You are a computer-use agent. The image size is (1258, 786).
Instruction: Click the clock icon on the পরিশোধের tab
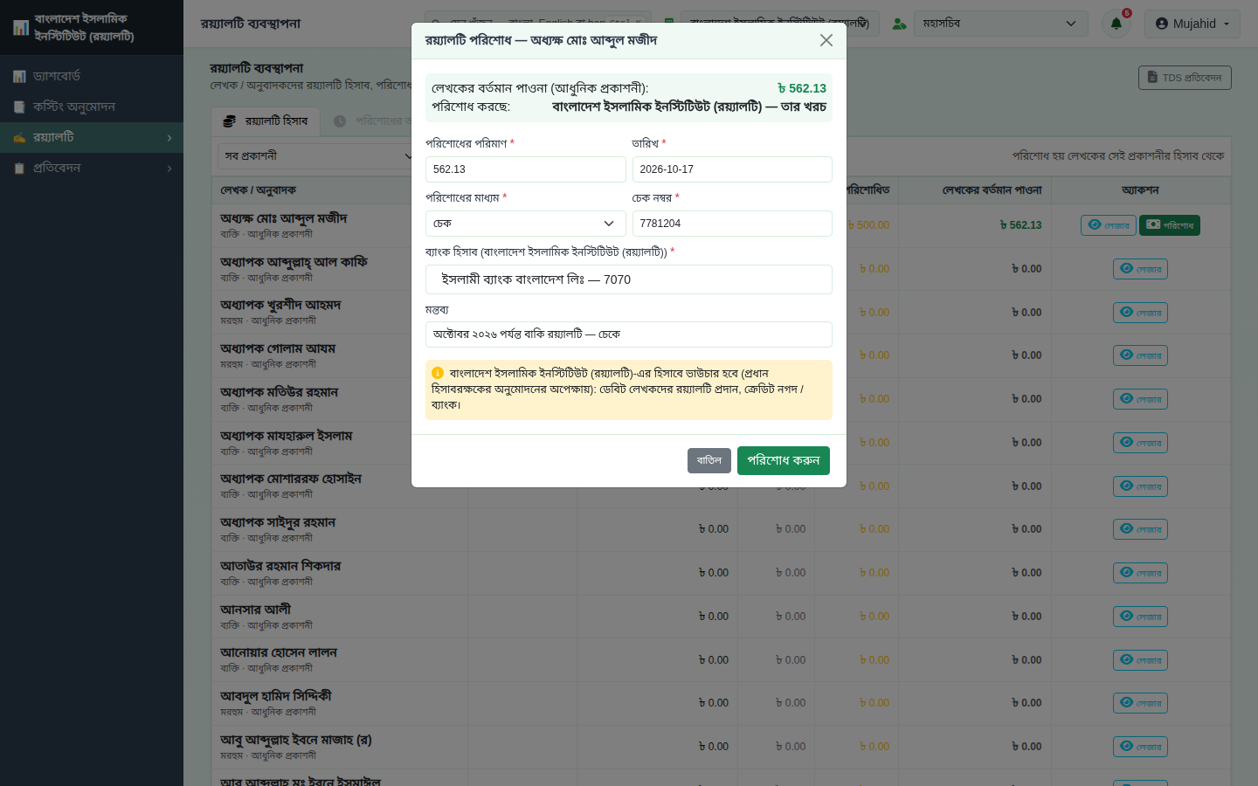340,121
